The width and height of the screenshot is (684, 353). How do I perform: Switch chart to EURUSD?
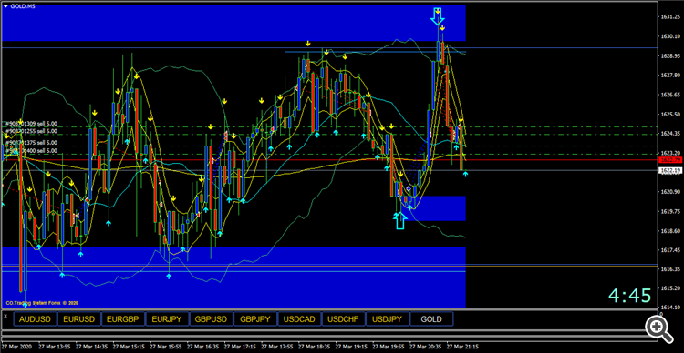[79, 319]
